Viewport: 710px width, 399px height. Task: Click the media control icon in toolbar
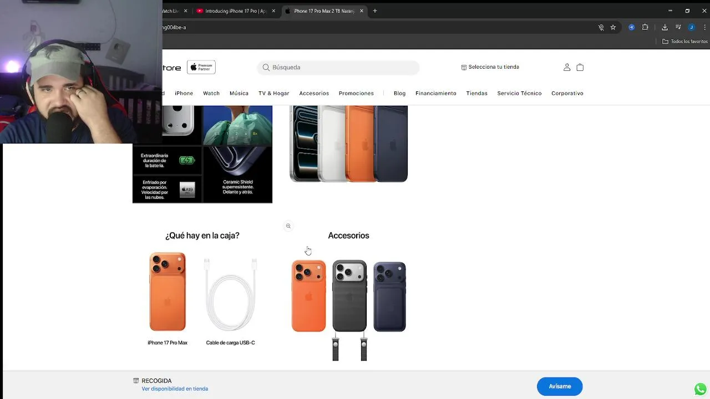[x=678, y=27]
